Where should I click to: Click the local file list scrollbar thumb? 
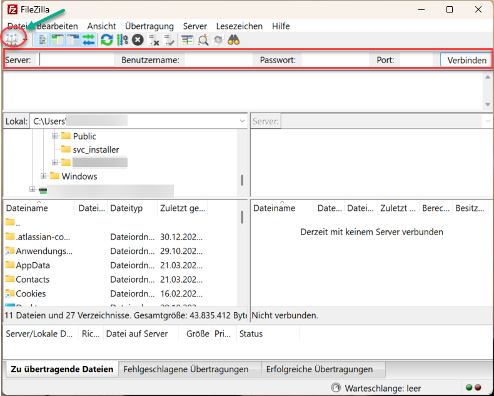point(242,217)
